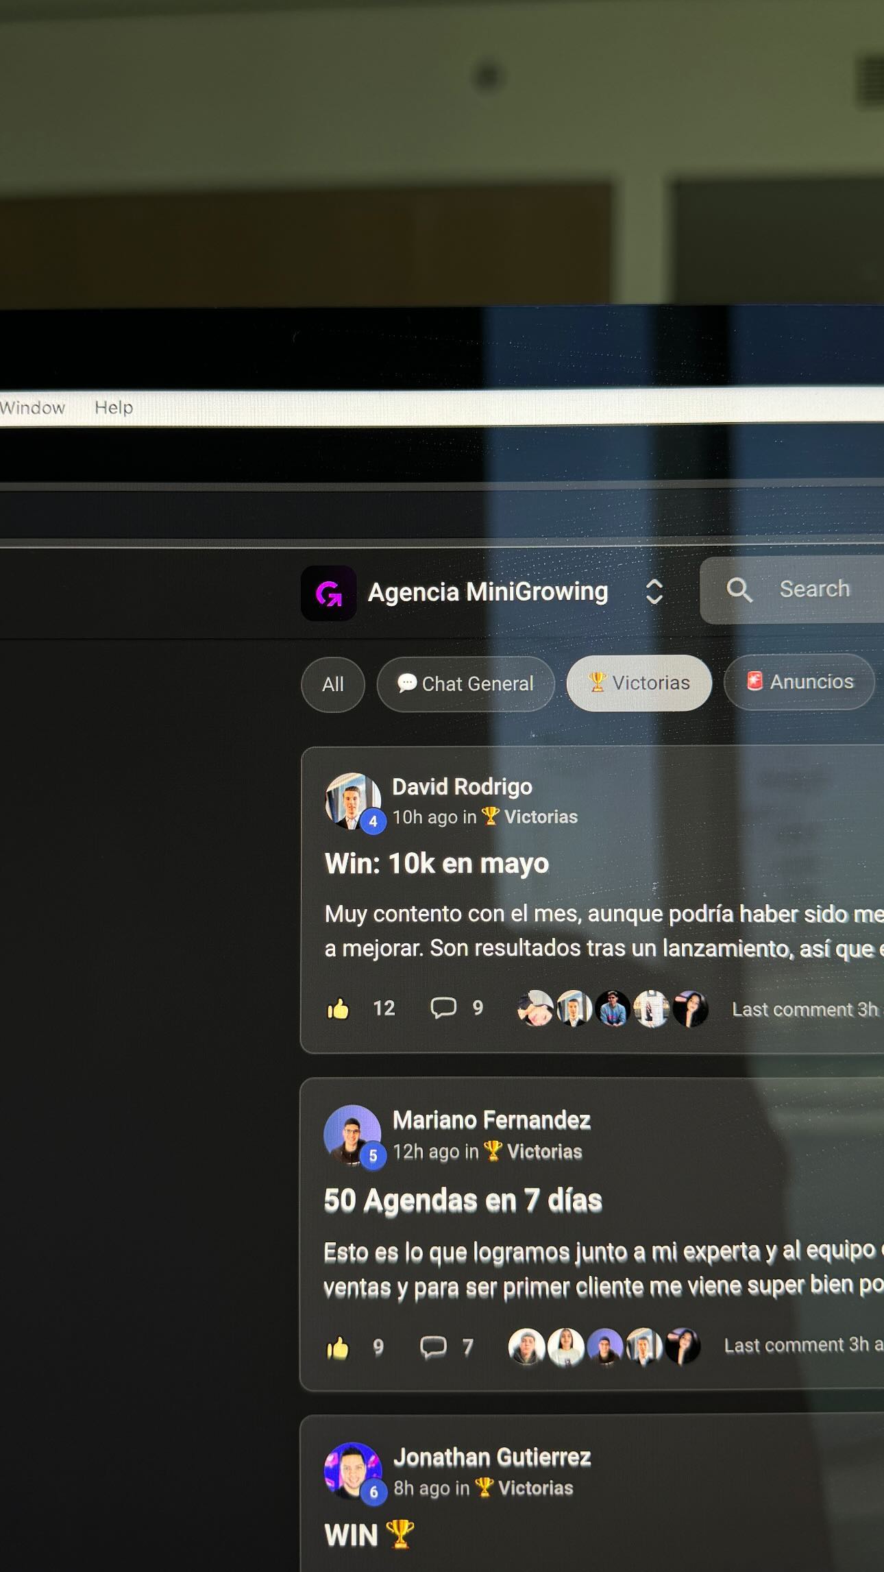
Task: Click the Agencia MiniGrowing community name
Action: [x=488, y=592]
